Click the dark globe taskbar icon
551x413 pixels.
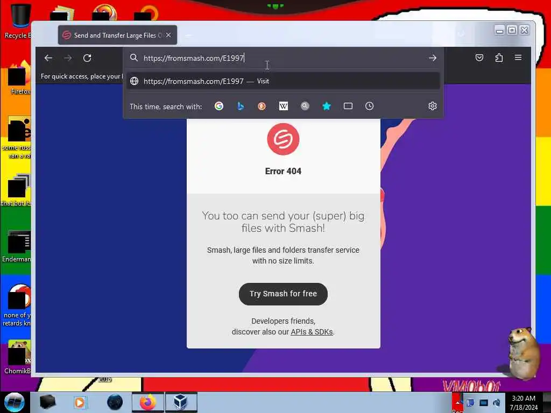(115, 402)
